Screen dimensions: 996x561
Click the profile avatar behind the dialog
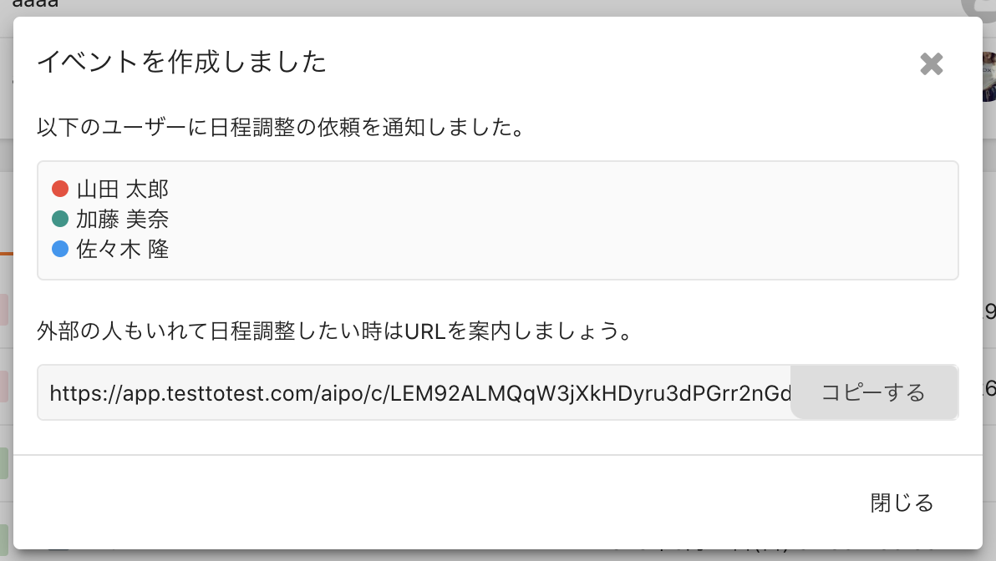988,76
